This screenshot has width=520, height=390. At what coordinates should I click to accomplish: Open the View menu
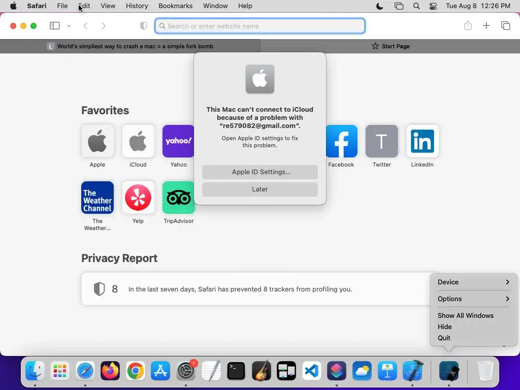[108, 6]
